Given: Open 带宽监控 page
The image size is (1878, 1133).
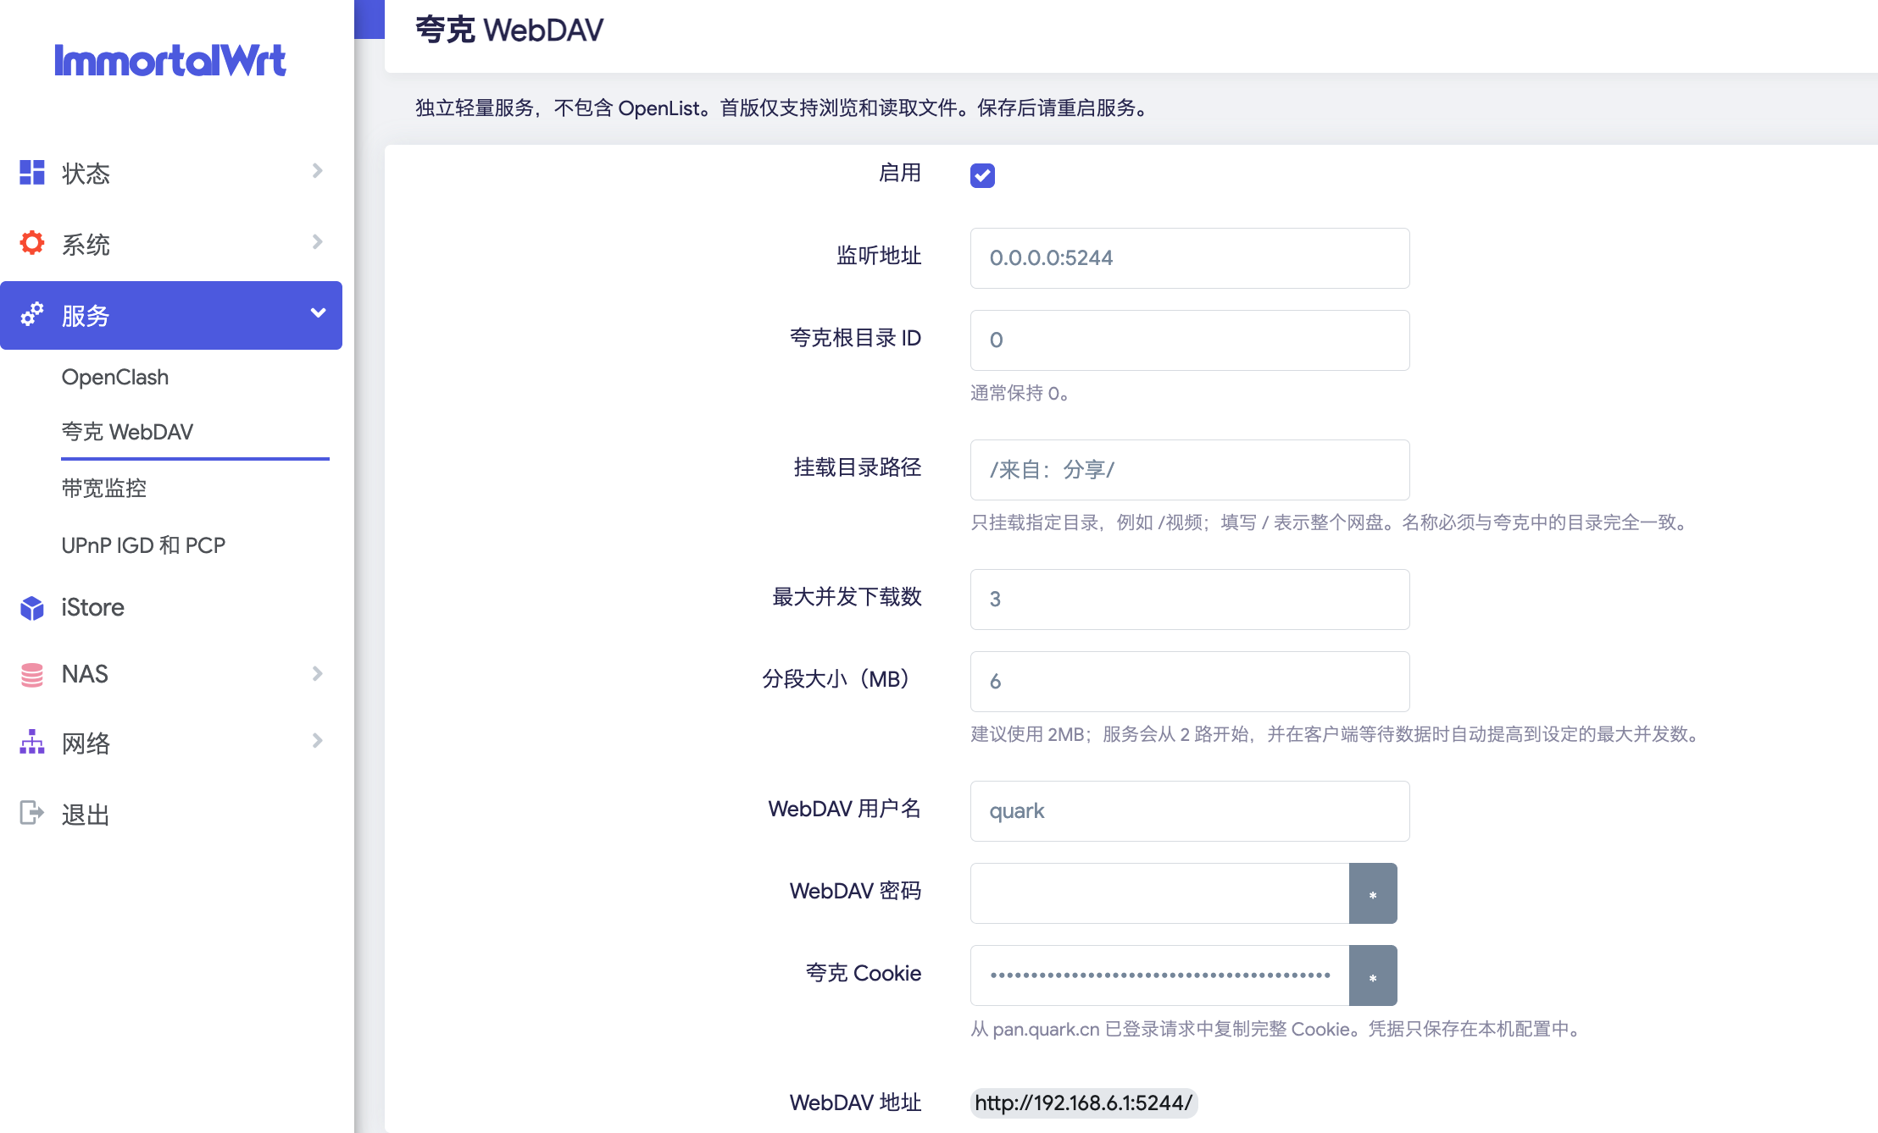Looking at the screenshot, I should tap(103, 489).
